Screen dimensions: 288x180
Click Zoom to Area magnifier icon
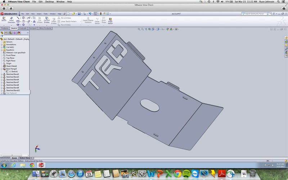pos(142,29)
